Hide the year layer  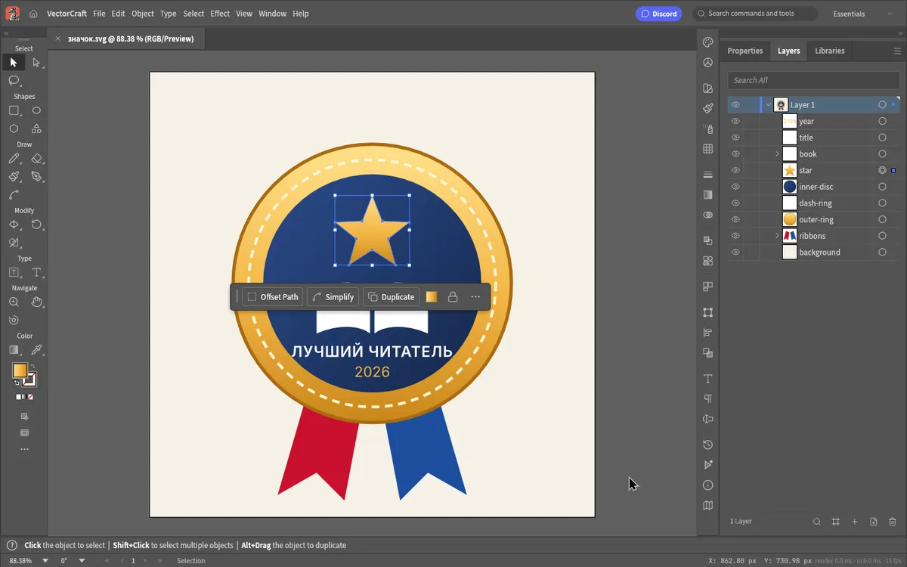(735, 121)
